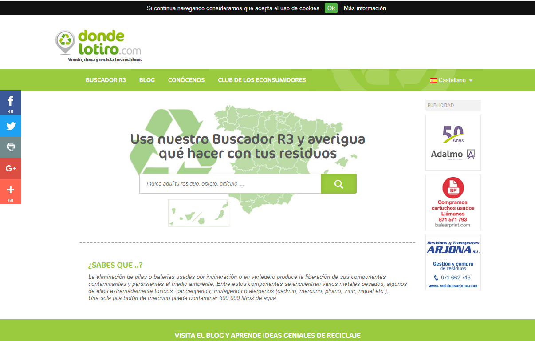Open the Buscador R3 menu
Screen dimensions: 535x341
click(x=106, y=80)
